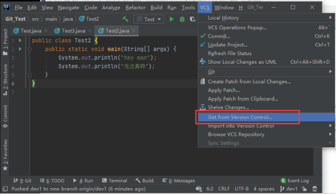Run with coverage shield icon

193,19
